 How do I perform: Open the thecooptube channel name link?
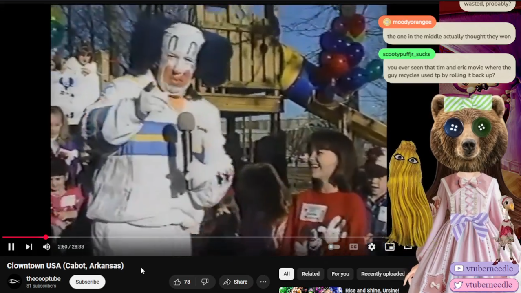click(x=44, y=279)
